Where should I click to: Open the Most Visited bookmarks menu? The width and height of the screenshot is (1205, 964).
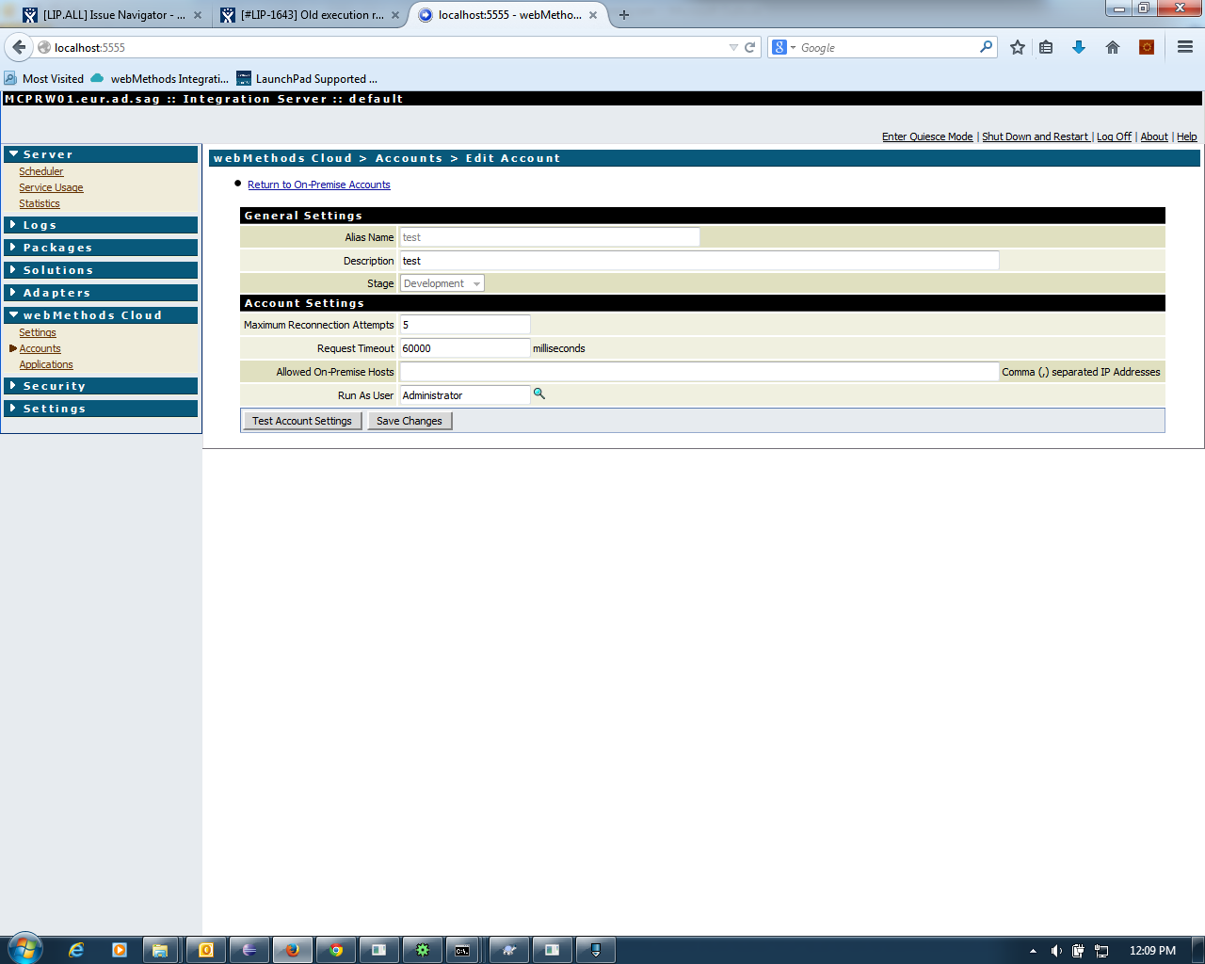pyautogui.click(x=44, y=79)
